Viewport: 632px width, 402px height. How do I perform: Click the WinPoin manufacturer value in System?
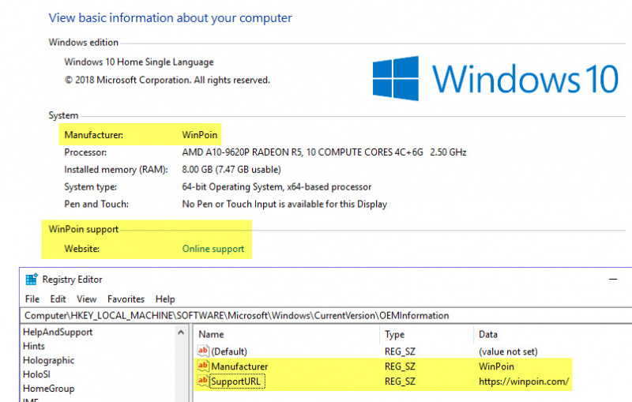pos(200,135)
